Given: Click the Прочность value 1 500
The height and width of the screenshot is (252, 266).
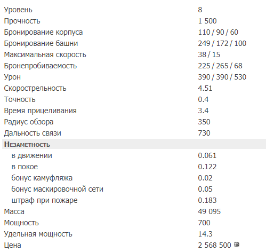Looking at the screenshot, I should tap(207, 21).
